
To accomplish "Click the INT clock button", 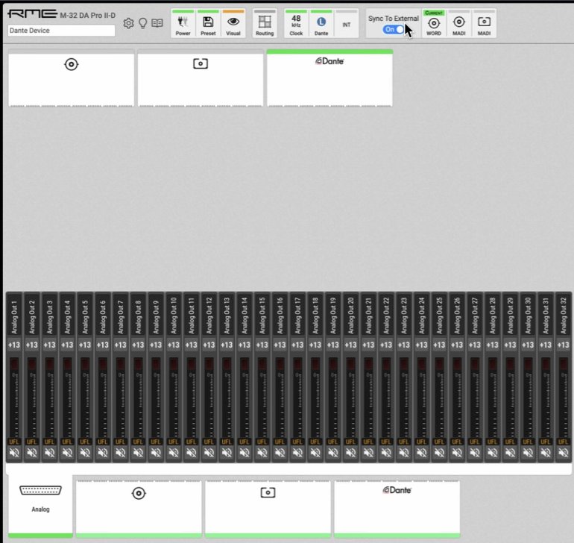I will (346, 24).
